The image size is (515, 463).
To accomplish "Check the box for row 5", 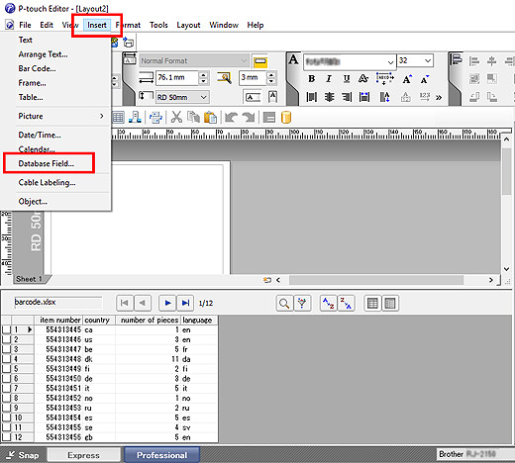I will 6,369.
